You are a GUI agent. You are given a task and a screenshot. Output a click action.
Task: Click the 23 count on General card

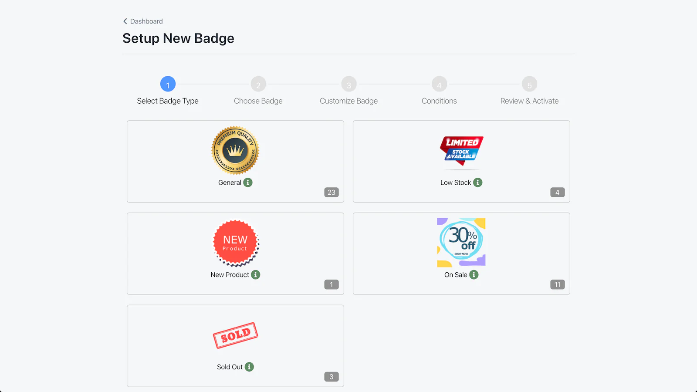tap(332, 193)
